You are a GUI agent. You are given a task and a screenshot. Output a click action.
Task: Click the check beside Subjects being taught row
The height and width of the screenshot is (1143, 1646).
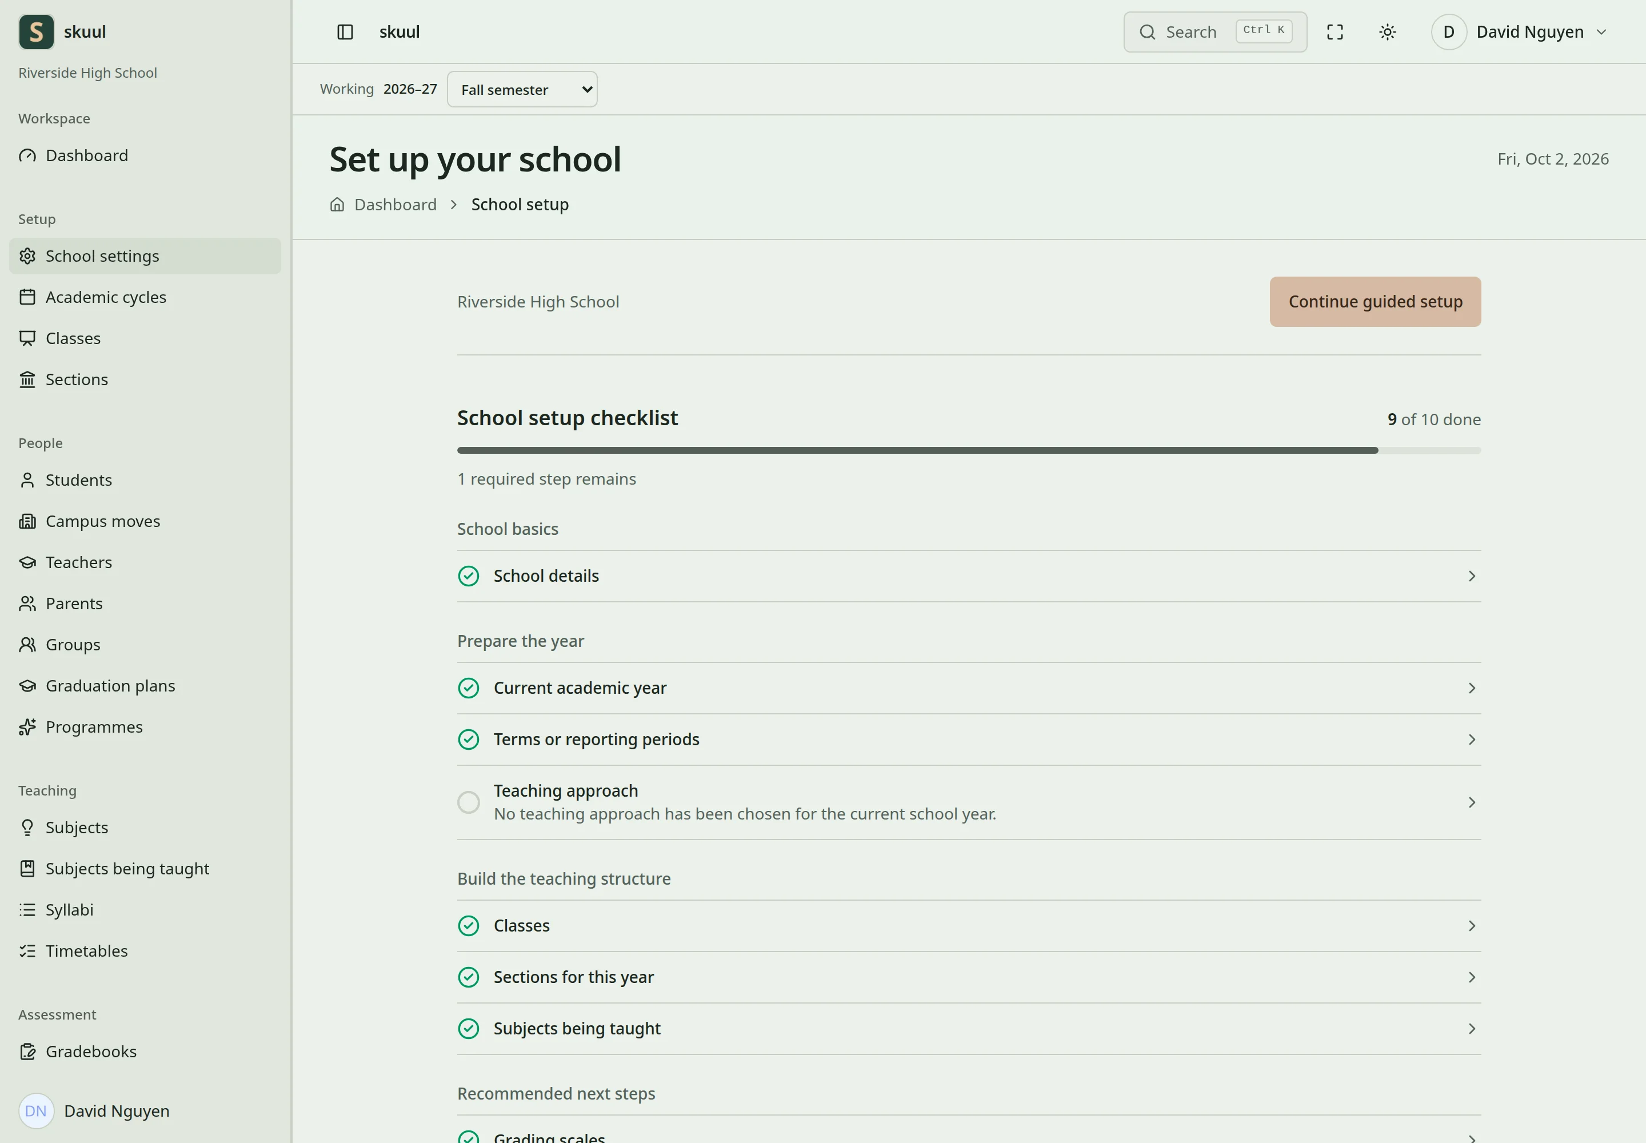(469, 1029)
